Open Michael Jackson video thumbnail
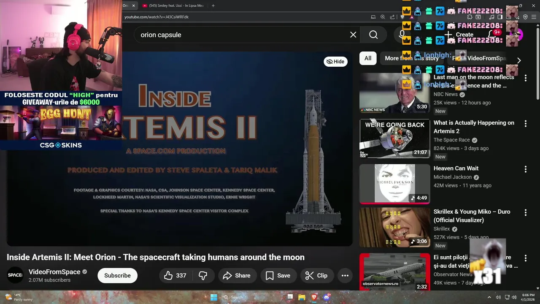Screen dimensions: 540x304 [394, 184]
